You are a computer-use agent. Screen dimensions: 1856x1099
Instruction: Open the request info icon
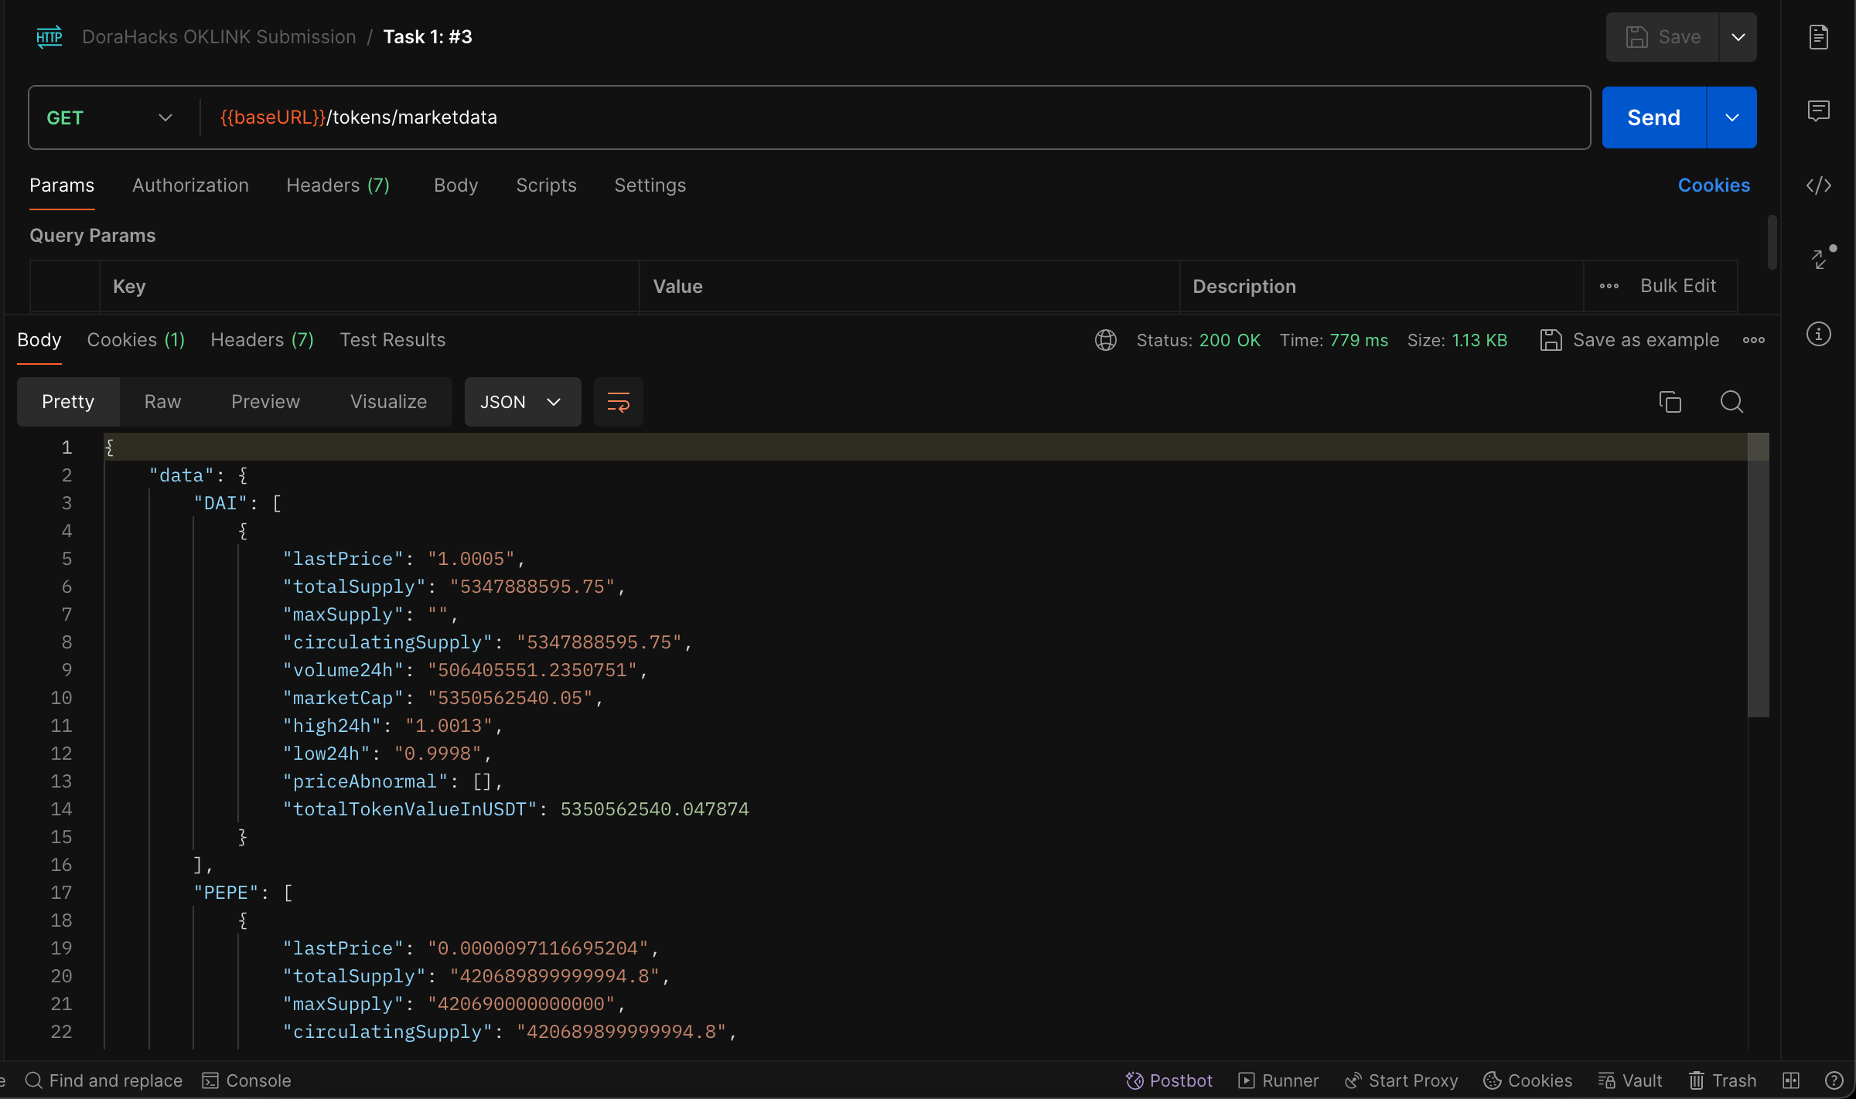click(x=1819, y=334)
